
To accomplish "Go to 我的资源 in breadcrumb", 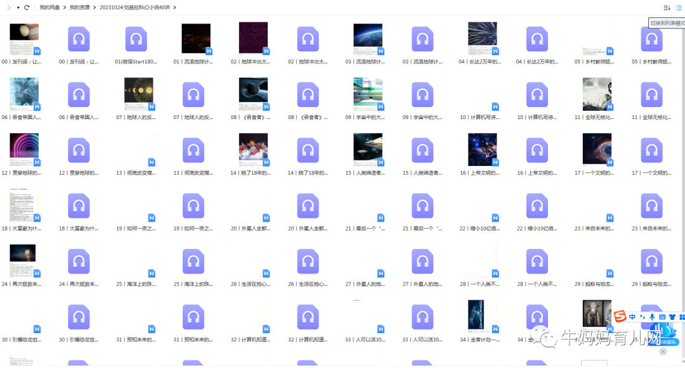I will [79, 8].
